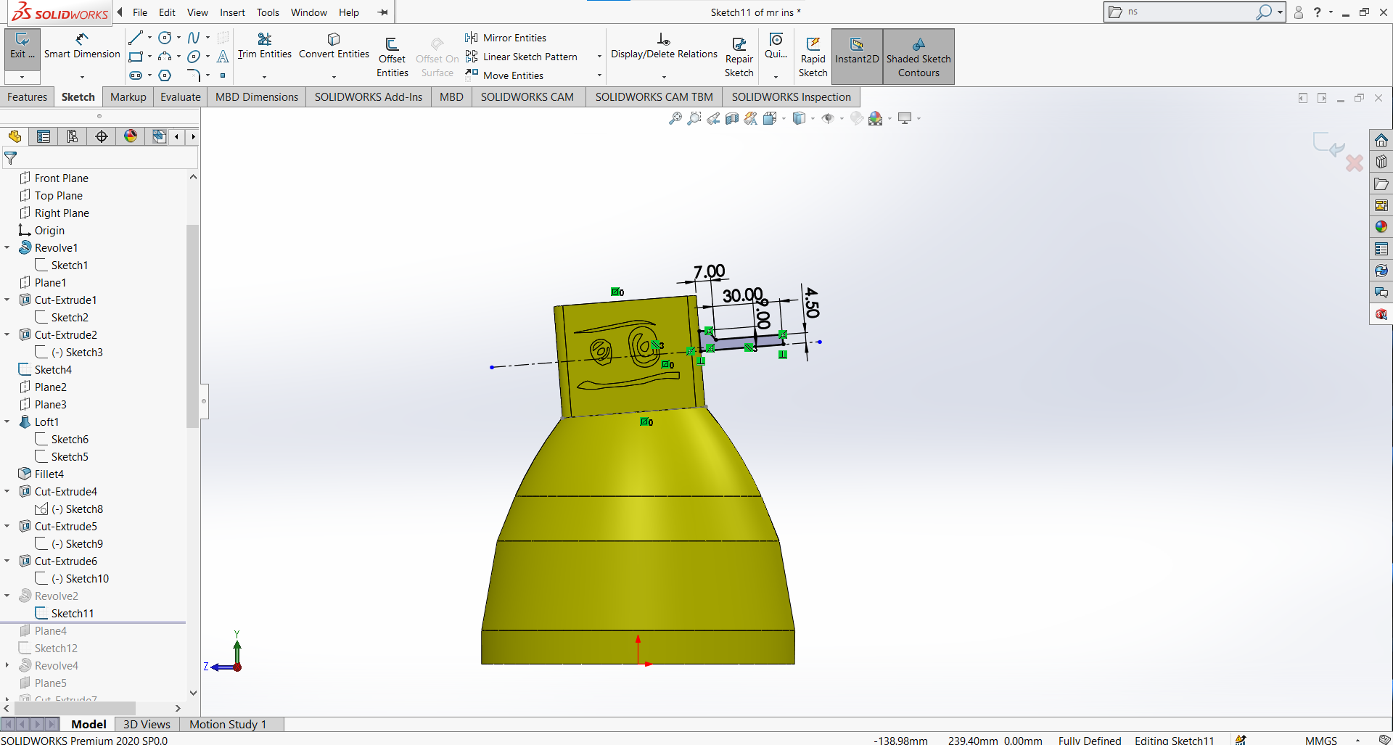Viewport: 1393px width, 745px height.
Task: Open Convert Entities dropdown arrow
Action: tap(334, 76)
